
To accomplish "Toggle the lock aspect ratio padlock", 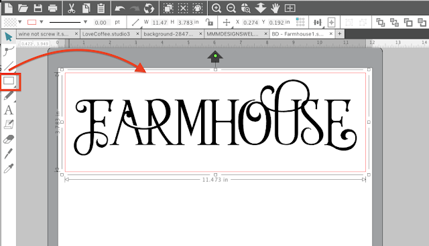I will 209,22.
